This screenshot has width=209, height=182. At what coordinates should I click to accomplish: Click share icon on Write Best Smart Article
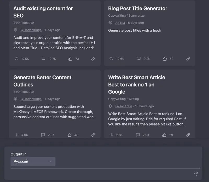[x=188, y=135]
